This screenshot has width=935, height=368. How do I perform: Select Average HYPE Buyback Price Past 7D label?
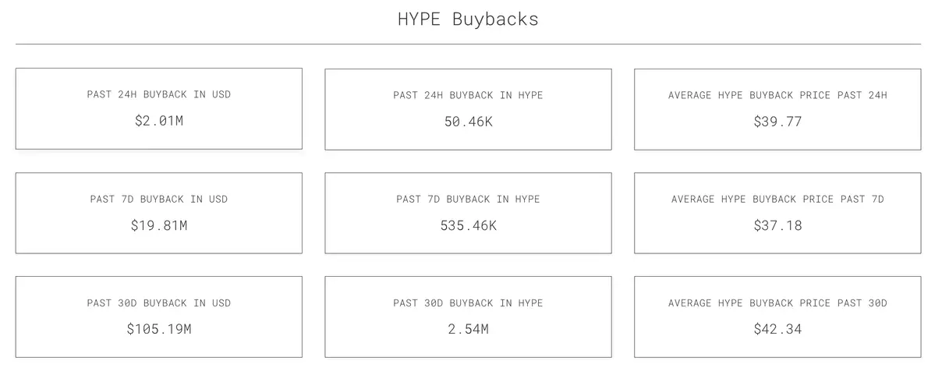[x=777, y=199]
